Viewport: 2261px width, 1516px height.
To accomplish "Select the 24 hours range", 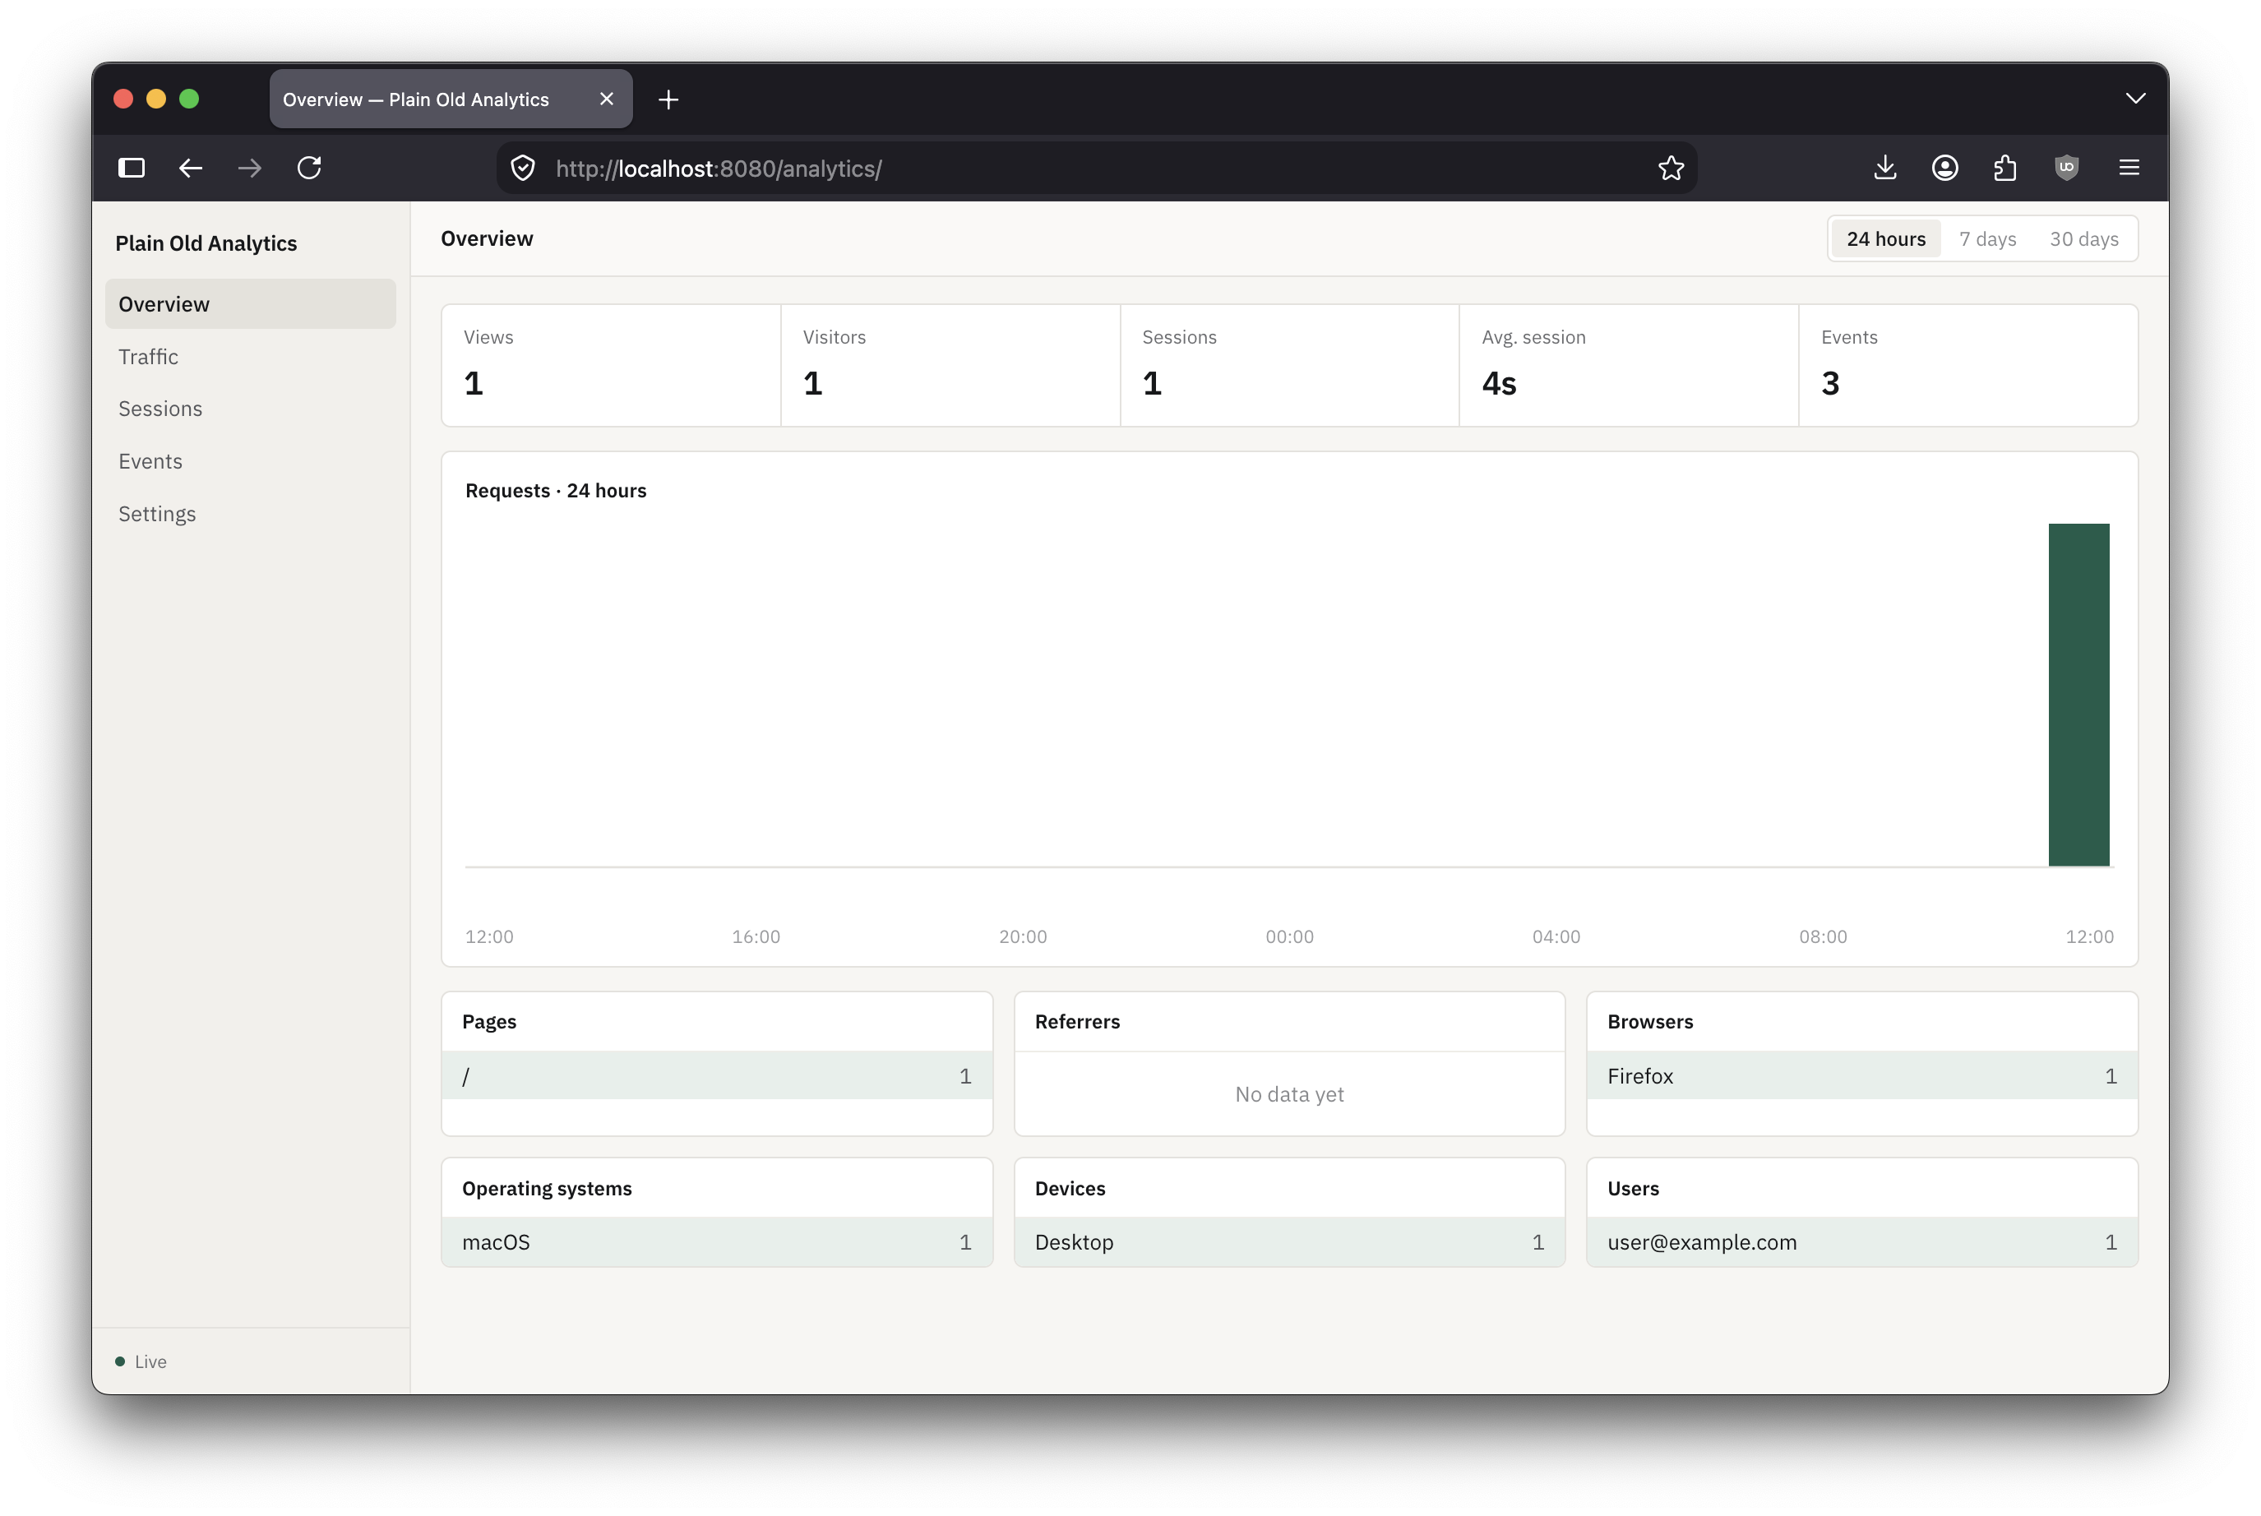I will [1885, 238].
